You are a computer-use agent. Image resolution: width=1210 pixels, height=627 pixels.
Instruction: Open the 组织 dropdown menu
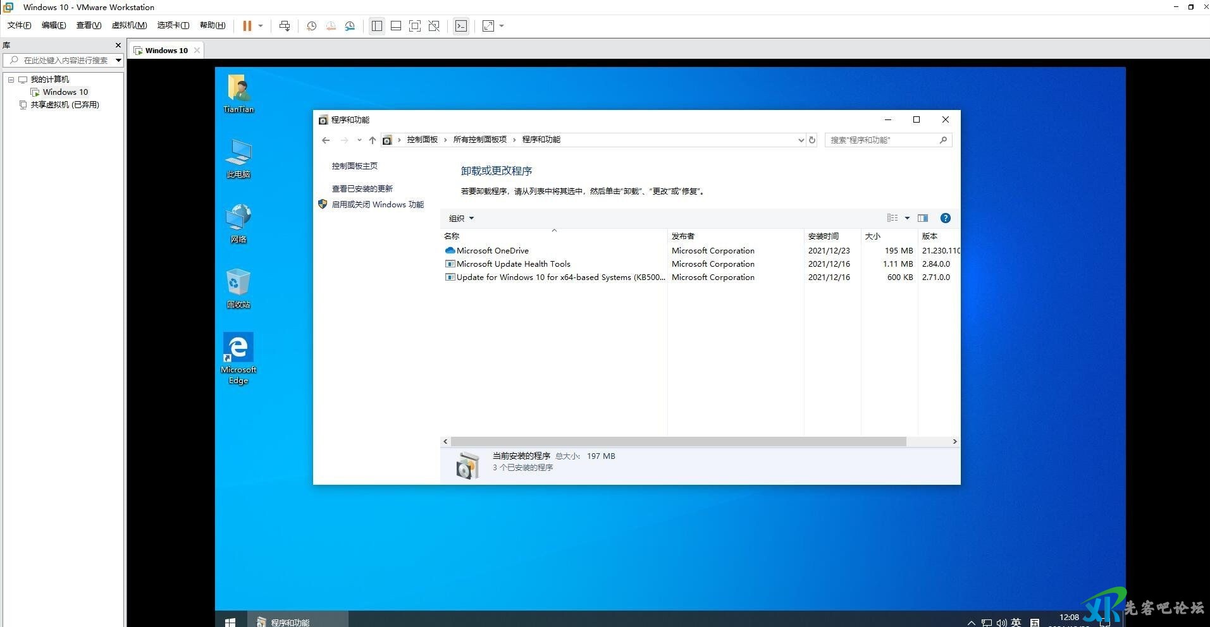(x=461, y=219)
